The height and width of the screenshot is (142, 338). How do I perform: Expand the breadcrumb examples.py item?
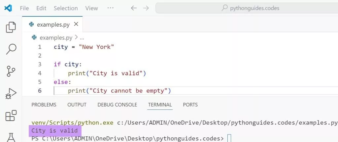pos(55,37)
